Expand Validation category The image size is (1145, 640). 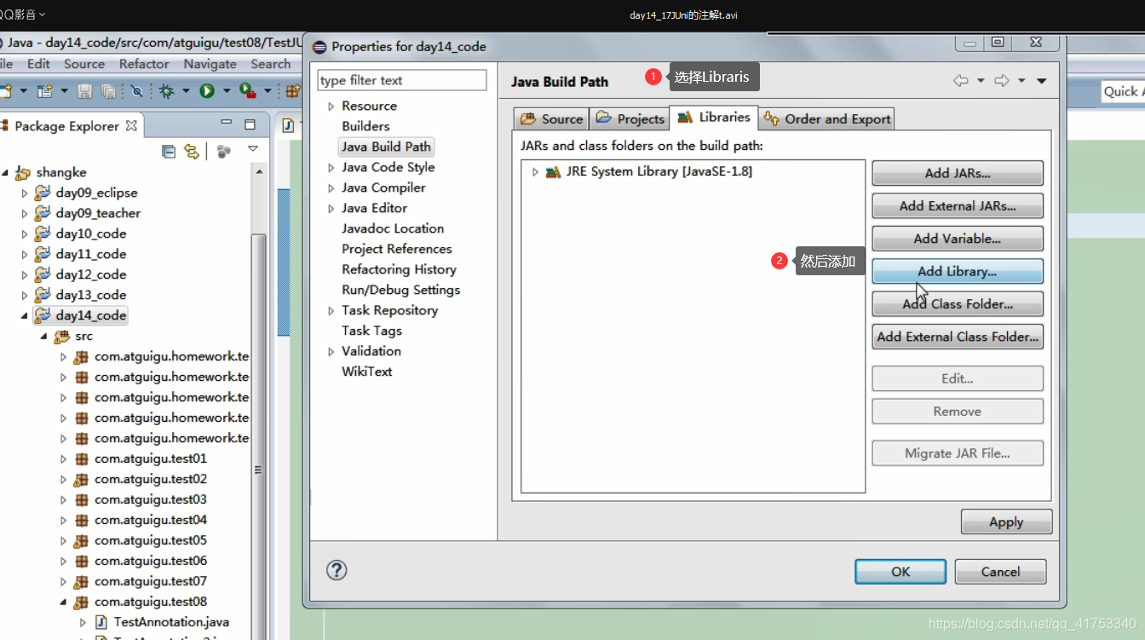[x=331, y=352]
